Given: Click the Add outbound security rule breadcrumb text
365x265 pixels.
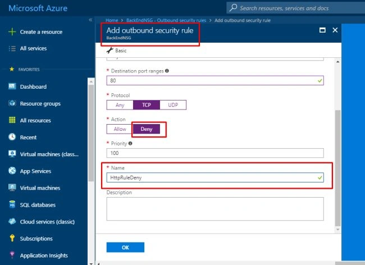Looking at the screenshot, I should [x=243, y=20].
